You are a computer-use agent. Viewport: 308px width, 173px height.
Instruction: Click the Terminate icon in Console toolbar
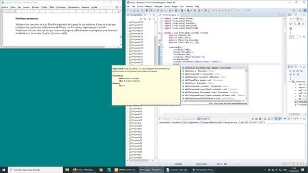pos(253,119)
